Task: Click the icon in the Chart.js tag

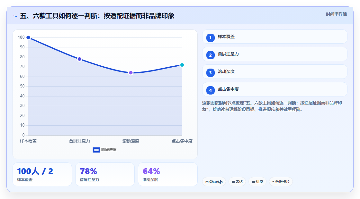Action: (207, 182)
